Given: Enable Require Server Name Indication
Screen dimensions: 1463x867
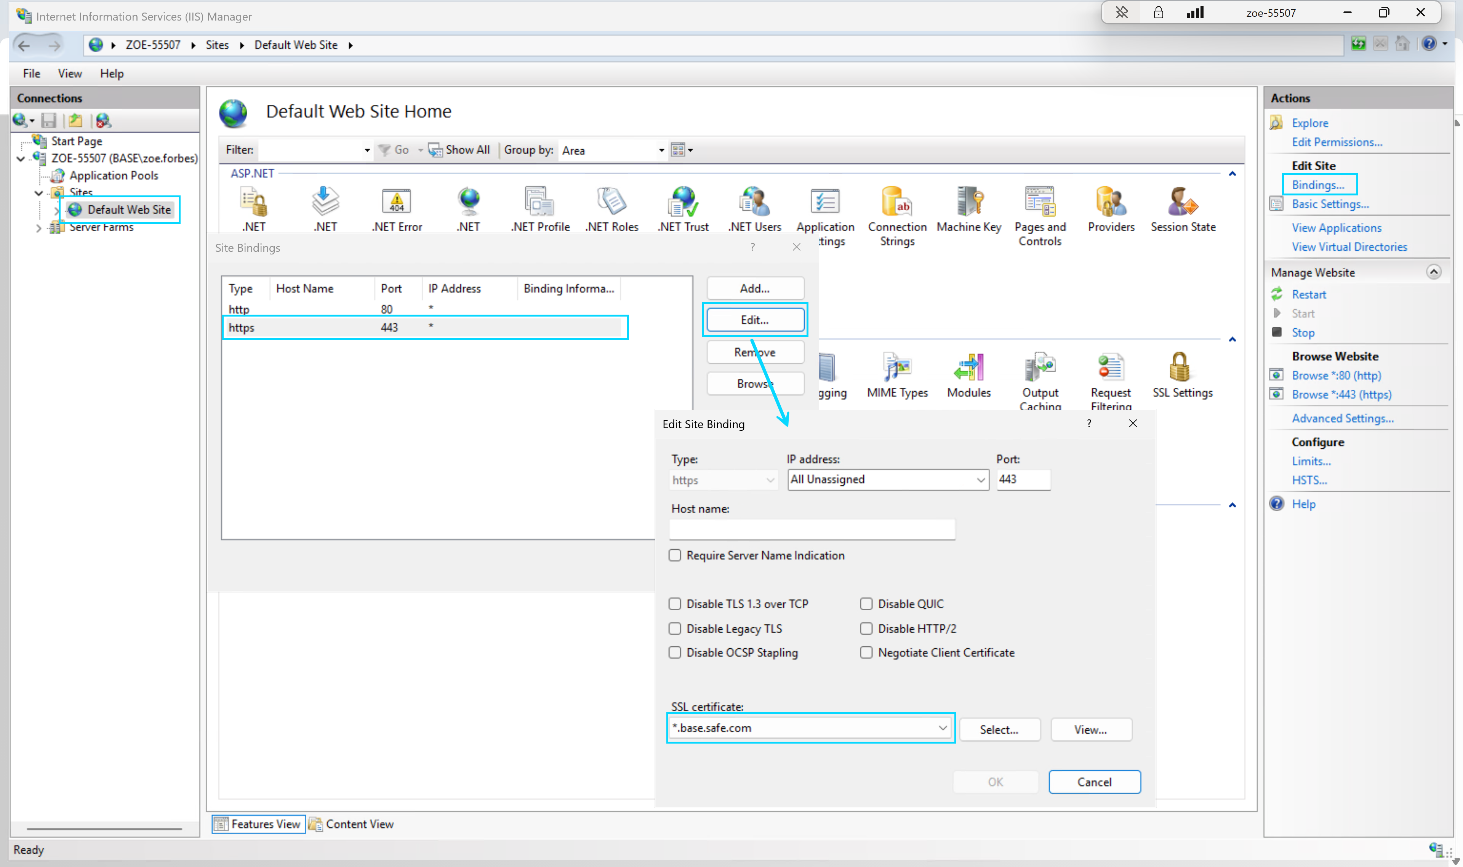Looking at the screenshot, I should (675, 555).
